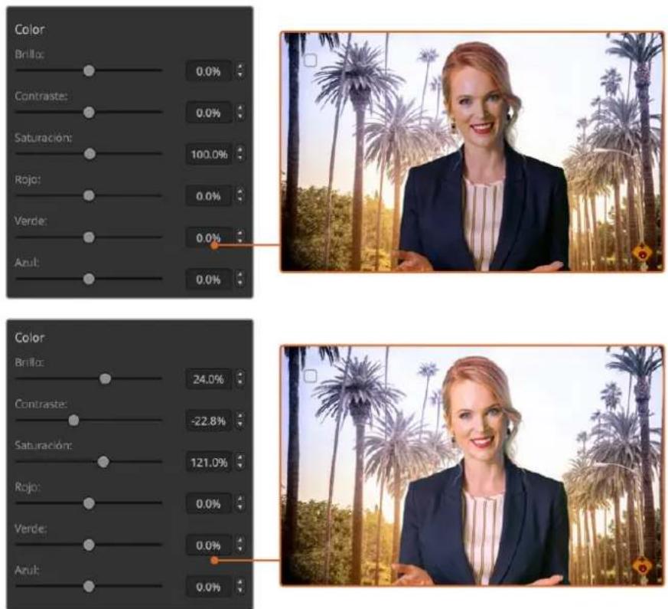Select the Verde value field in upper Color panel

[x=209, y=238]
